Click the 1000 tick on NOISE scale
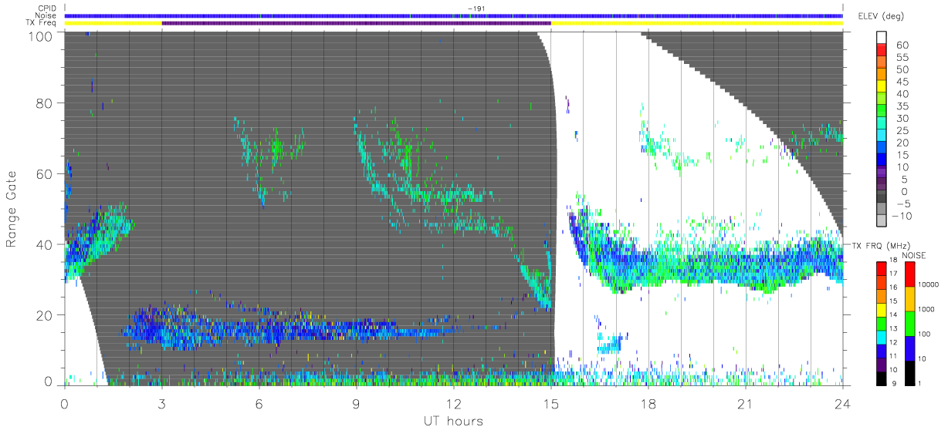The image size is (948, 437). point(926,309)
